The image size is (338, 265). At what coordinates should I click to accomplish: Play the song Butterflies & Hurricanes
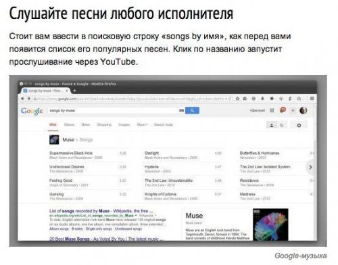(x=260, y=153)
